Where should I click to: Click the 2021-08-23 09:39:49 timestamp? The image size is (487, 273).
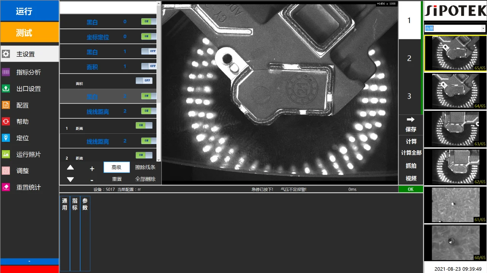click(458, 269)
